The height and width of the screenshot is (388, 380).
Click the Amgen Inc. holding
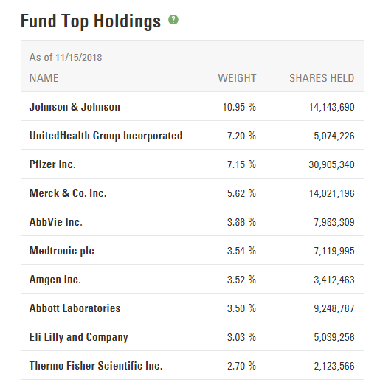pyautogui.click(x=55, y=280)
